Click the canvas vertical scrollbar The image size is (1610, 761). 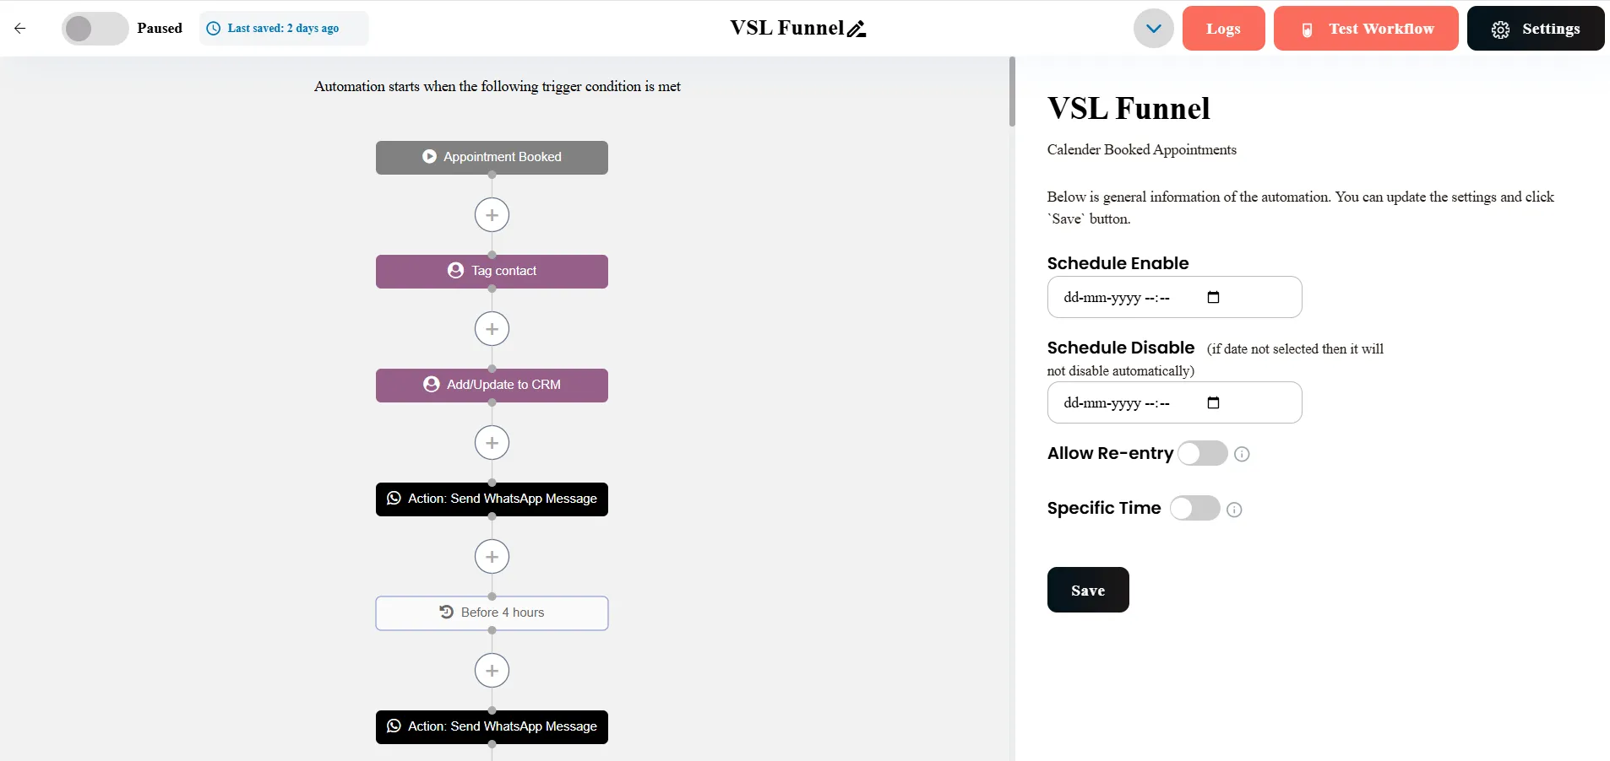click(x=1012, y=92)
